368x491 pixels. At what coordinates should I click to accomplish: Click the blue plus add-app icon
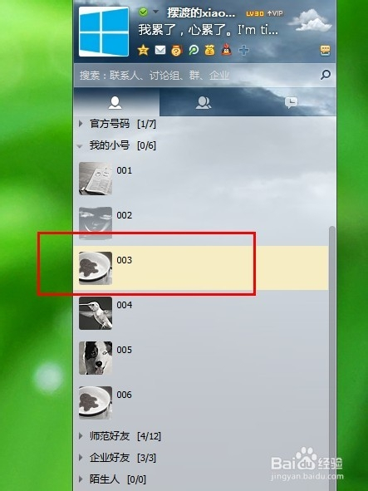(243, 50)
